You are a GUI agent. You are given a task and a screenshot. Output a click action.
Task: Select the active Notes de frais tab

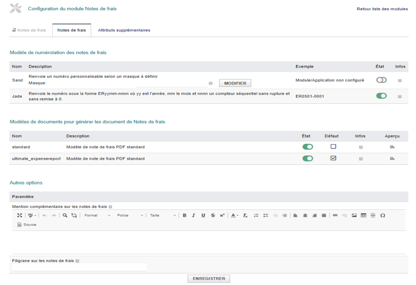(72, 30)
